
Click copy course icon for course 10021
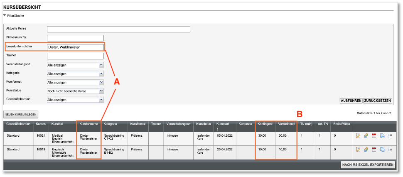point(382,136)
